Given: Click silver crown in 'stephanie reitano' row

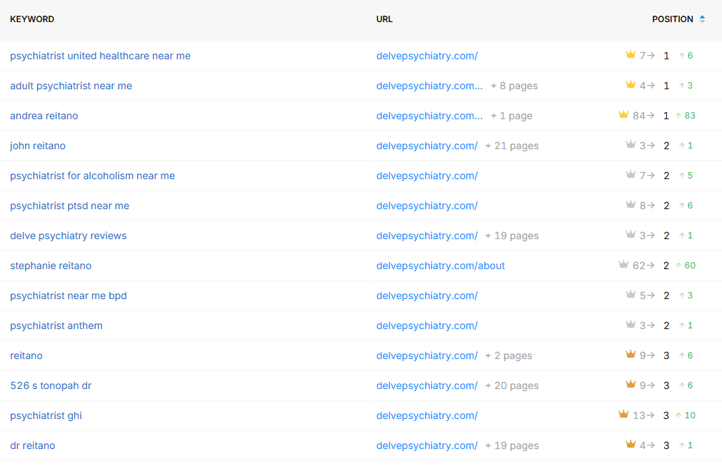Looking at the screenshot, I should tap(623, 264).
